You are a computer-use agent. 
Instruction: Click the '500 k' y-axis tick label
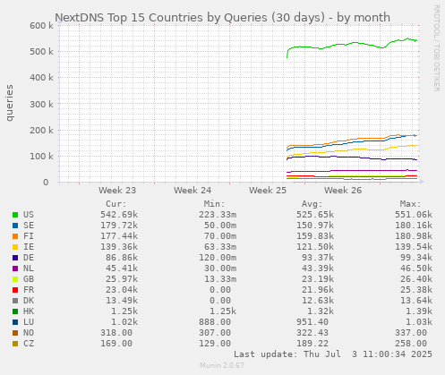41,52
